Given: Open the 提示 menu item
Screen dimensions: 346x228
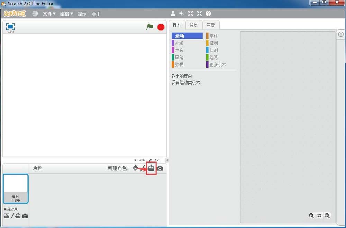Looking at the screenshot, I should [82, 14].
